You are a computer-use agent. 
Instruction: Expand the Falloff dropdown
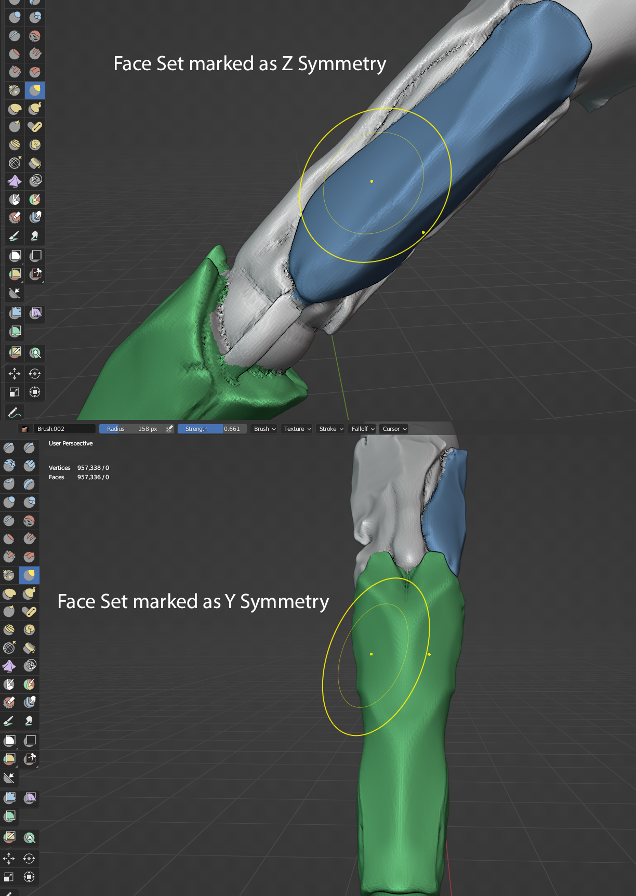pos(363,429)
